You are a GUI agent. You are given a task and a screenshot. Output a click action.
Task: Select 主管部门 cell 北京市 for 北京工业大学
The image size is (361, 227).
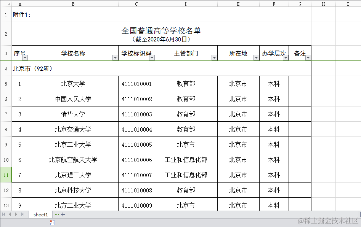tap(186, 144)
